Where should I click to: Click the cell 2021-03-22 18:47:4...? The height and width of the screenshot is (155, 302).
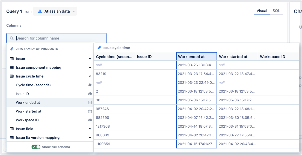[238, 74]
